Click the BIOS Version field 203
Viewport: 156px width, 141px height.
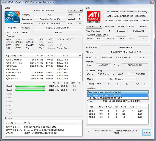click(142, 58)
